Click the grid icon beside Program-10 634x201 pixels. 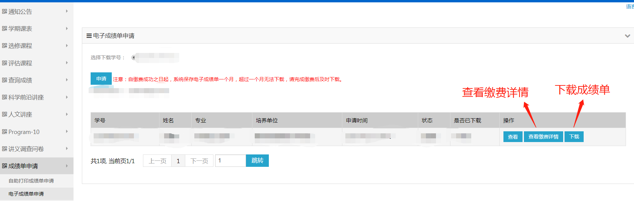(x=4, y=132)
